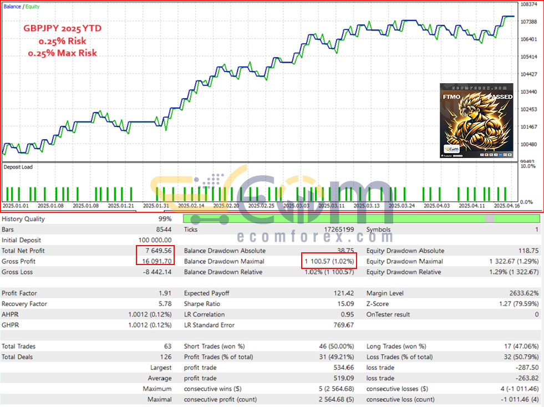Click the blue Balance legend label

[13, 6]
